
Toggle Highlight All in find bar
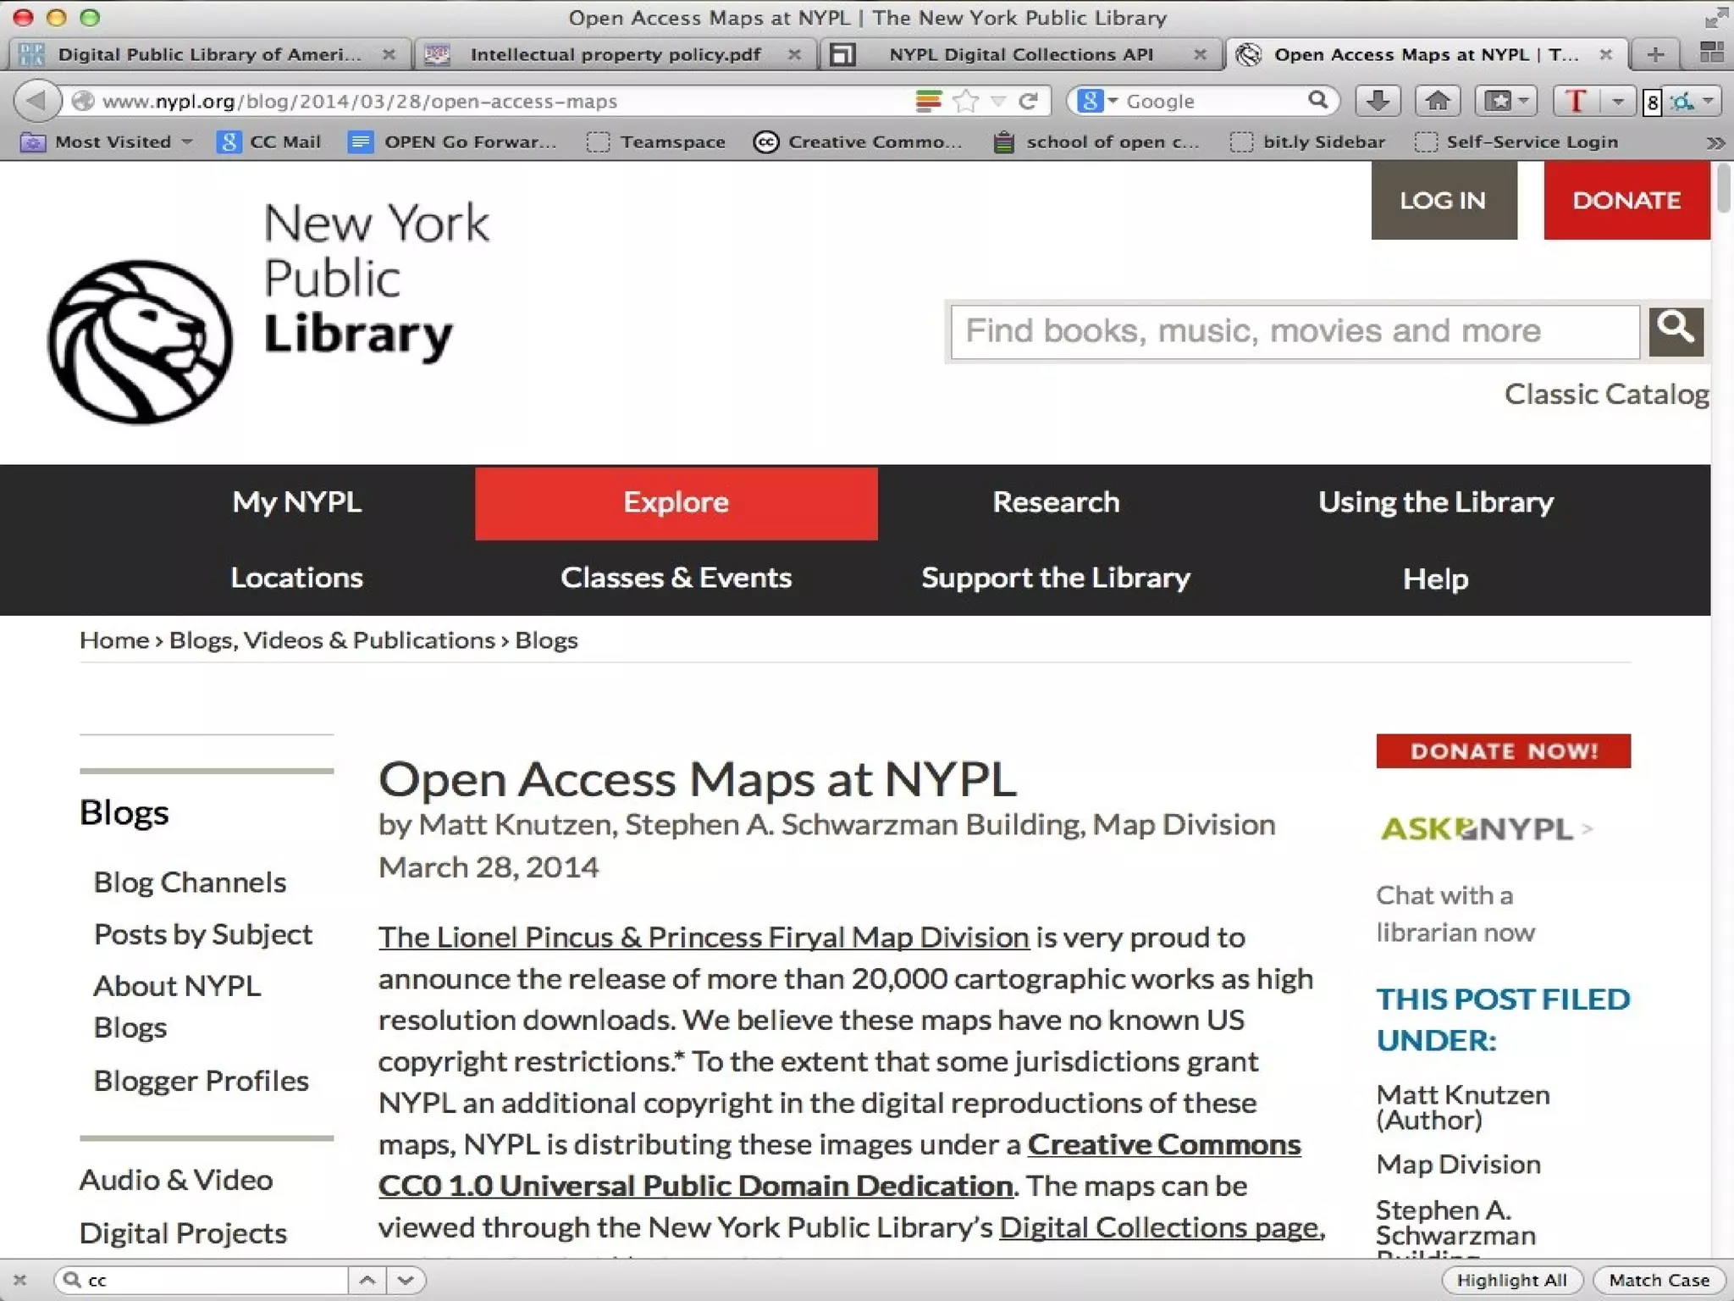point(1511,1280)
